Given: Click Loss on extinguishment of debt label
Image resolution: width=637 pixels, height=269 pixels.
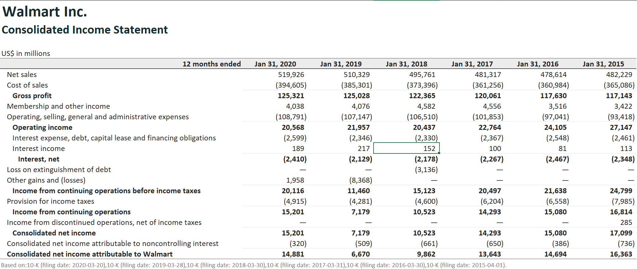Looking at the screenshot, I should pos(59,170).
